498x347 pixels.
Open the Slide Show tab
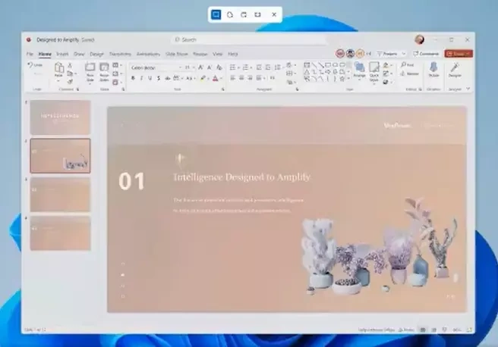(177, 55)
